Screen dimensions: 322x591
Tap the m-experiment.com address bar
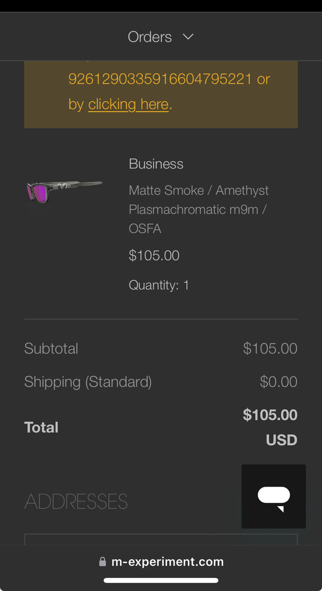tap(167, 562)
